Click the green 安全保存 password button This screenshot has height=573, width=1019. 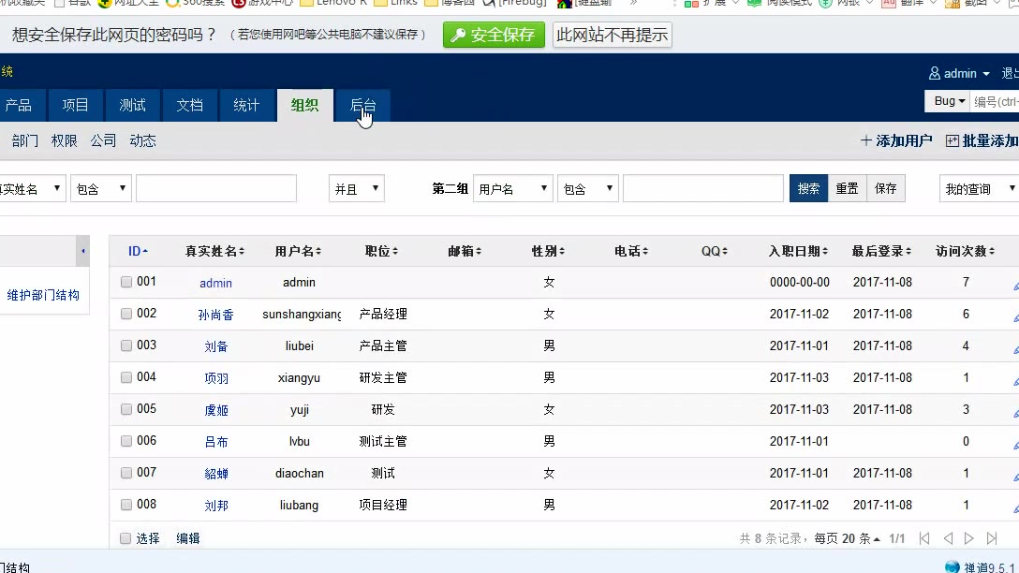tap(494, 36)
